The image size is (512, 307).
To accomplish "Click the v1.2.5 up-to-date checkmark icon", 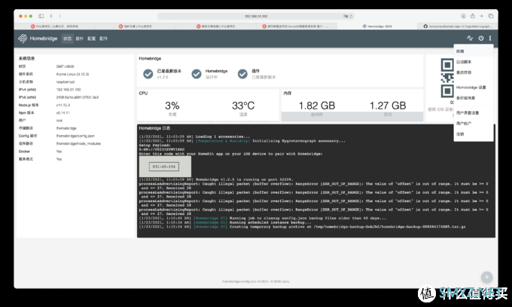I will coord(148,74).
